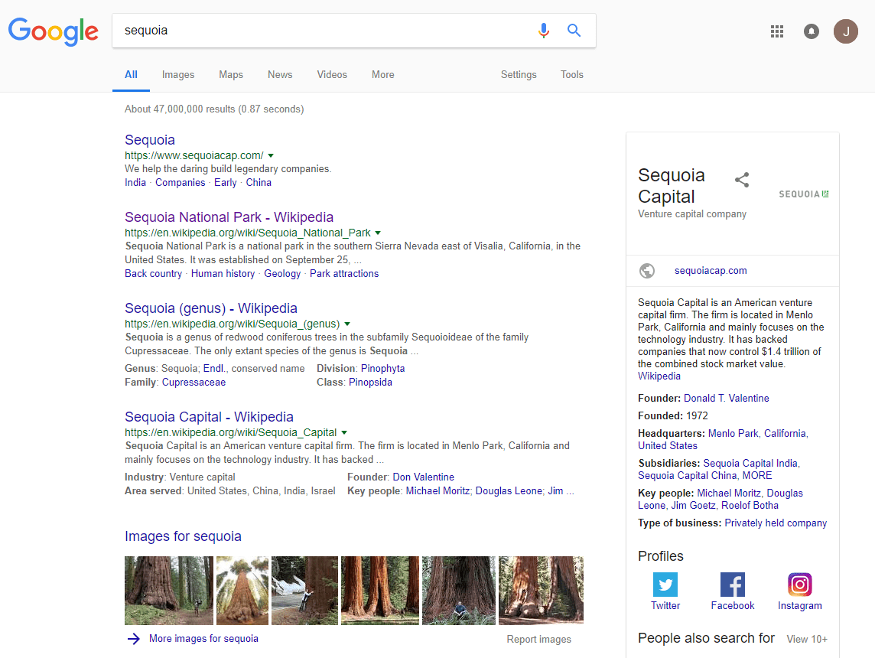Open Sequoia Capital Instagram profile icon

tap(800, 585)
